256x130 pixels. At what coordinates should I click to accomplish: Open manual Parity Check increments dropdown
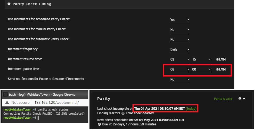[x=179, y=30]
